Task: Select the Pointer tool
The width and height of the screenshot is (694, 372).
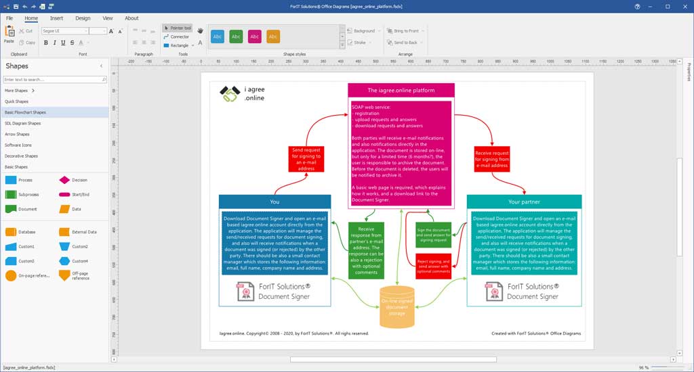Action: click(178, 28)
